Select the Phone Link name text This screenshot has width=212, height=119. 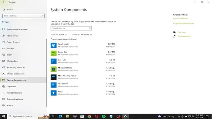pos(63,84)
